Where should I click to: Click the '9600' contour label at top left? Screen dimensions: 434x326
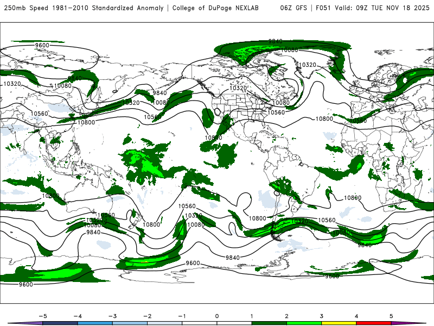[42, 45]
